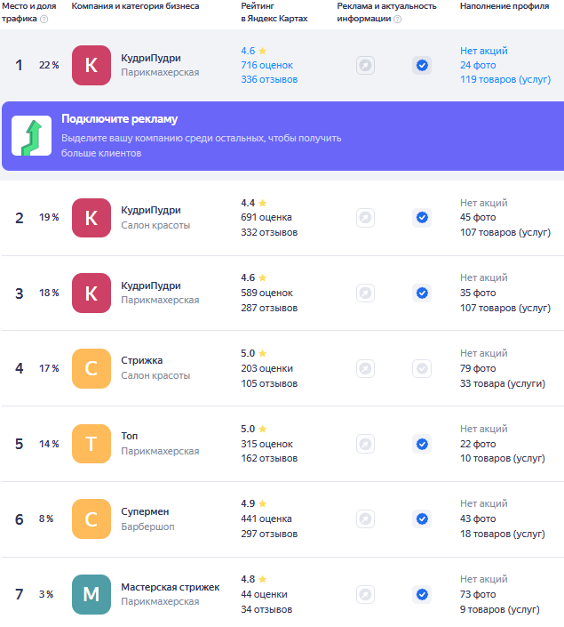
Task: Click '18 товаров (услуг)' text
Action: click(x=503, y=535)
